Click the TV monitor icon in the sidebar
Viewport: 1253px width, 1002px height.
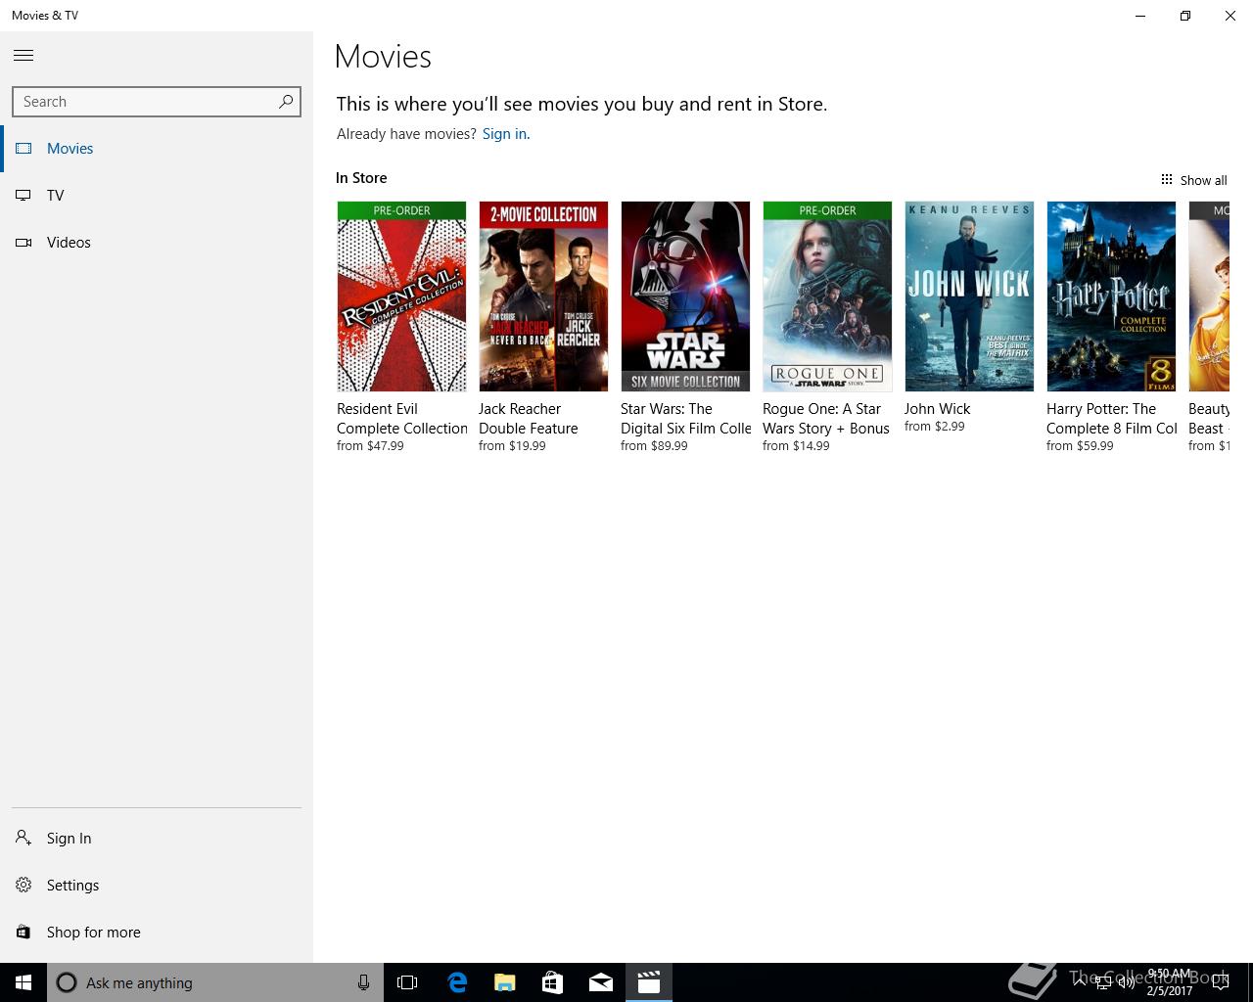23,196
